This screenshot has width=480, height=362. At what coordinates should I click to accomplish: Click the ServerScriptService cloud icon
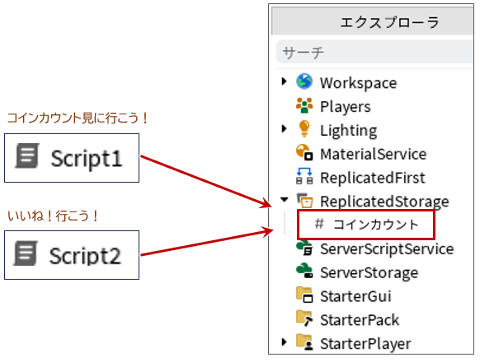coord(304,248)
